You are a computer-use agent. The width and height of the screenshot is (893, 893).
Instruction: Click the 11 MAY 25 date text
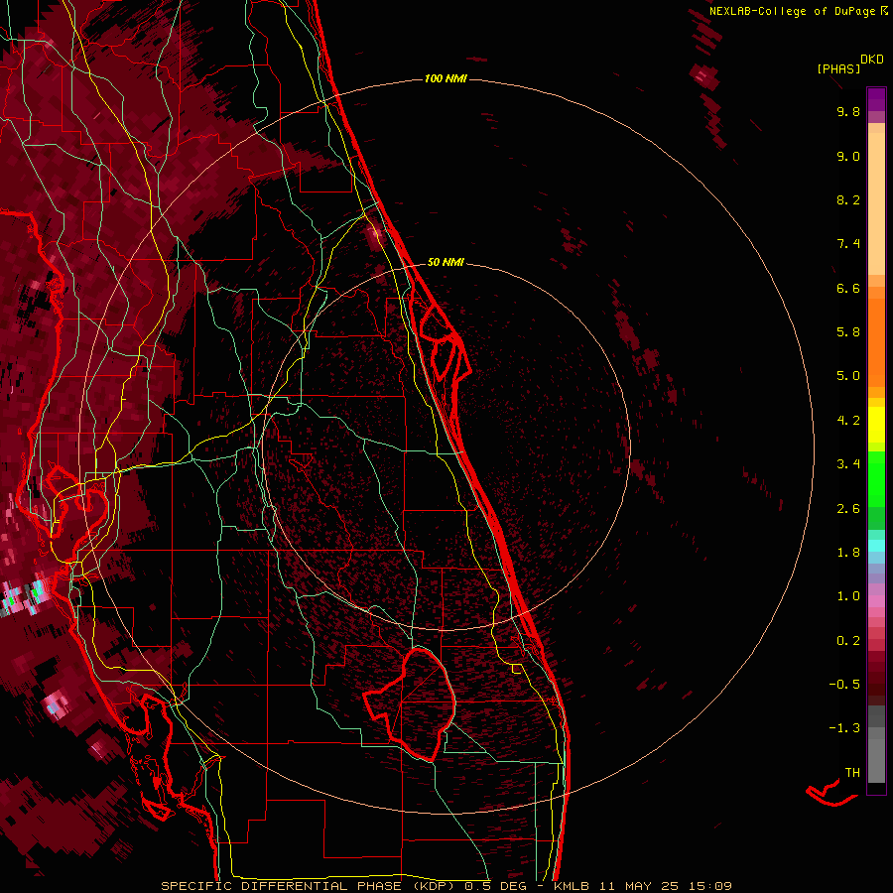tap(638, 886)
